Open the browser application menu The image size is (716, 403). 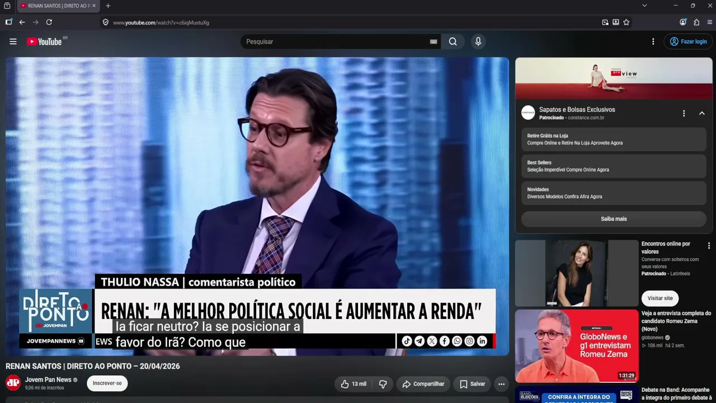710,22
